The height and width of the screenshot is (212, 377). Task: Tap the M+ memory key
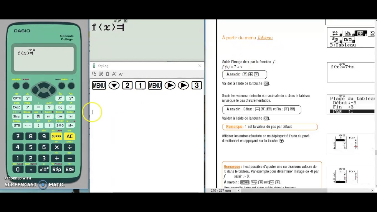coord(71,125)
